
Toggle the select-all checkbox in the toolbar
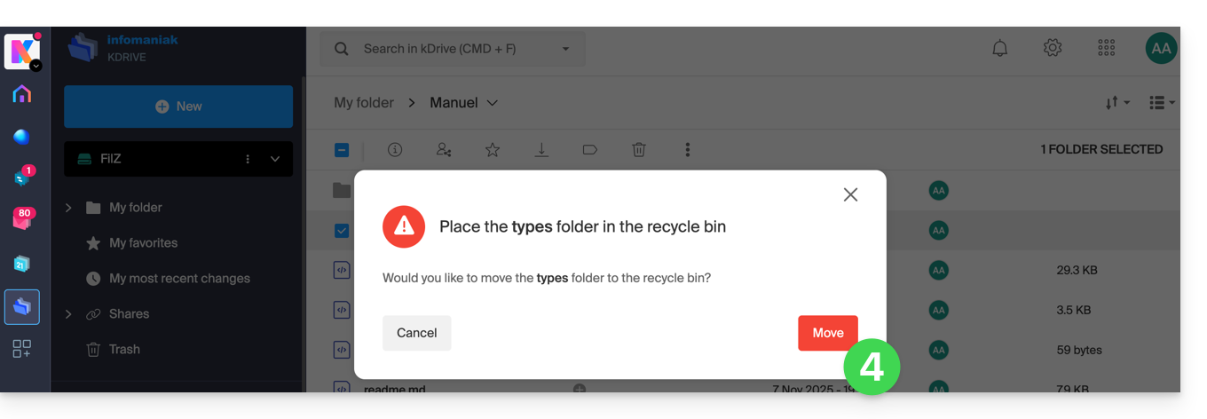tap(342, 150)
